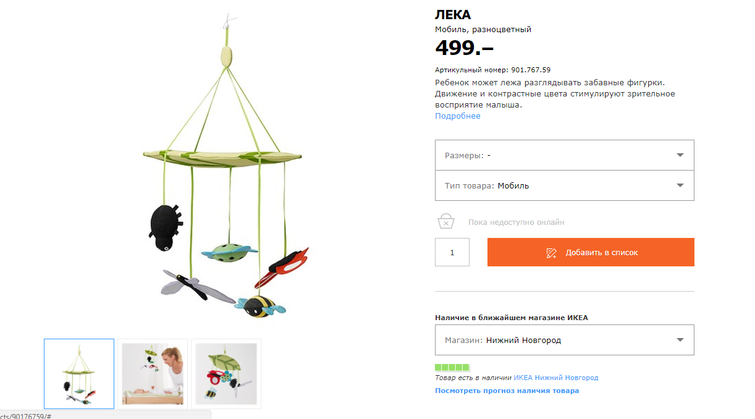
Task: Click the Пока недоступно онлайн text
Action: point(516,222)
